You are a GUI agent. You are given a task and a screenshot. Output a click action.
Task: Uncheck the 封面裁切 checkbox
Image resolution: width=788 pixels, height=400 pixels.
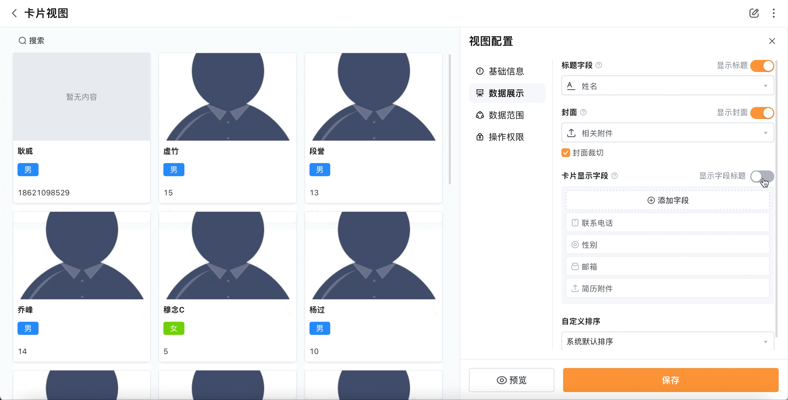tap(566, 153)
